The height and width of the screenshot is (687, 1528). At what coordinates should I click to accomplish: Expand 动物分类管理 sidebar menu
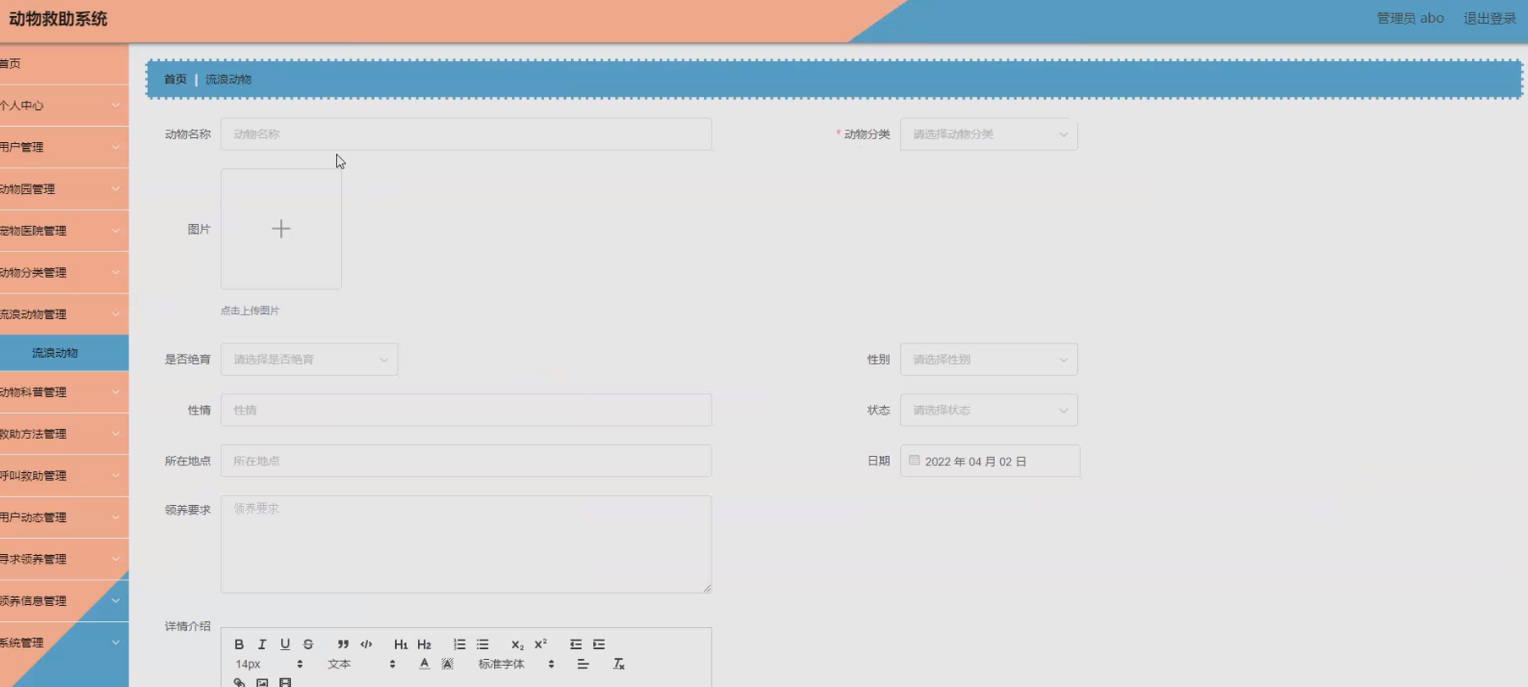click(x=64, y=272)
